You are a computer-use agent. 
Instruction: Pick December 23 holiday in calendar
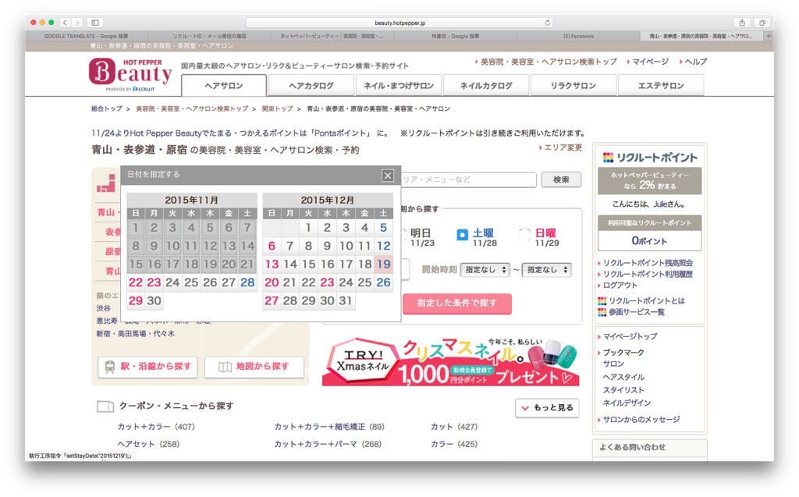[327, 282]
